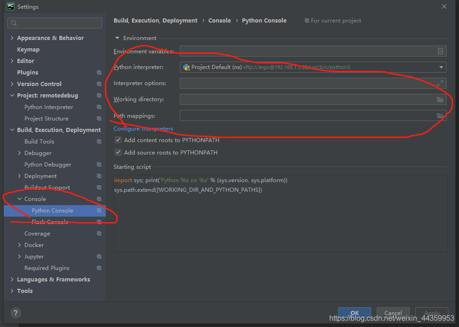459x327 pixels.
Task: Toggle Add content roots to PYTHONPATH
Action: coord(118,140)
